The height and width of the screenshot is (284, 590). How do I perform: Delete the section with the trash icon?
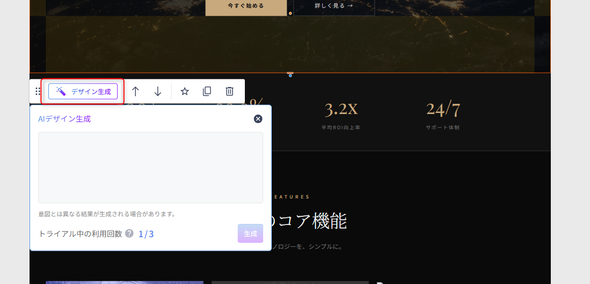click(230, 92)
